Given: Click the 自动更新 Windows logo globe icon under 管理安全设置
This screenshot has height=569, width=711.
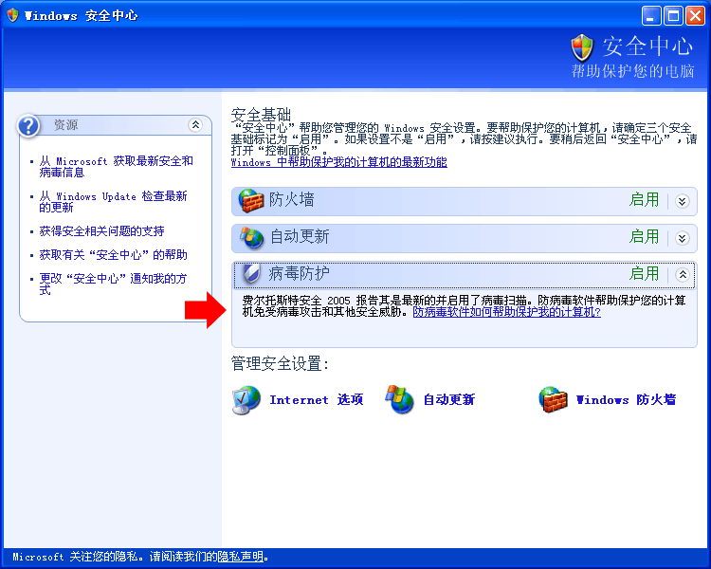Looking at the screenshot, I should point(399,400).
